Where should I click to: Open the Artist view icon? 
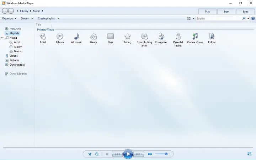click(x=43, y=36)
